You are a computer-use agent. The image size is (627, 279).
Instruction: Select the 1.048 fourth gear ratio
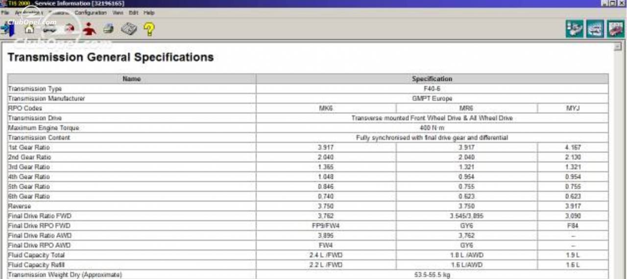tap(326, 177)
